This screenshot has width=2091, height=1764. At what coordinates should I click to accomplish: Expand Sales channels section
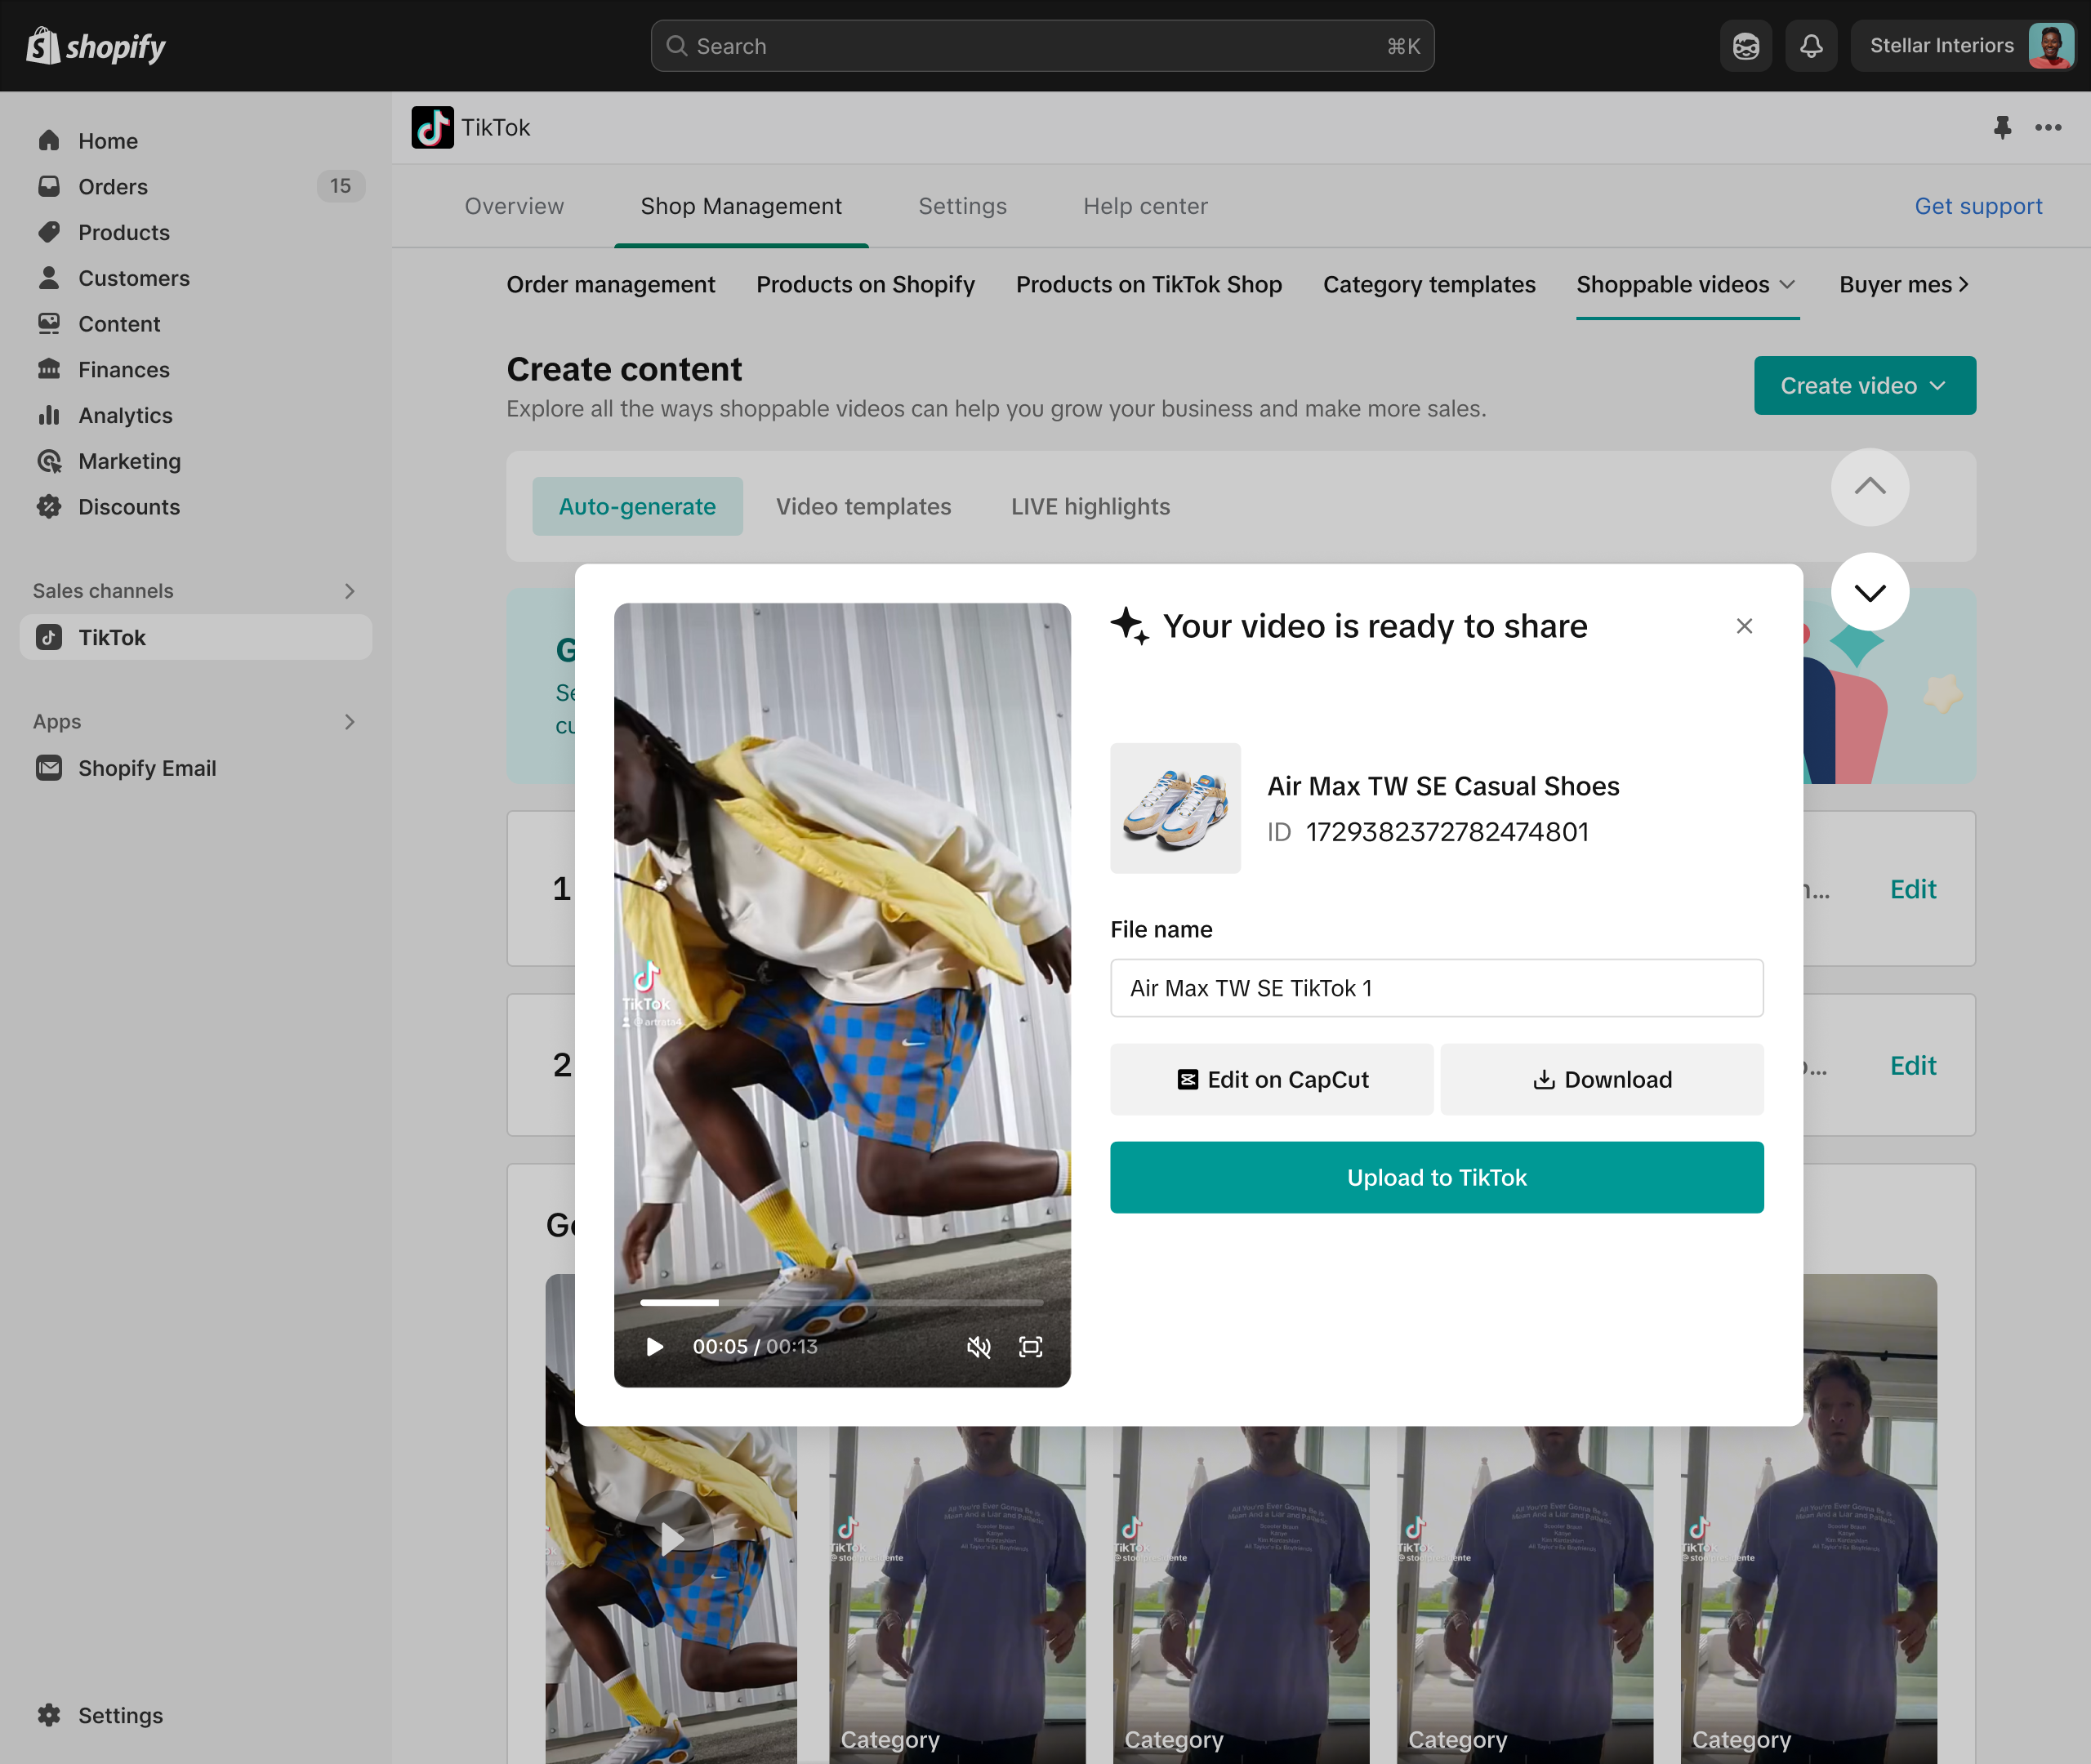(x=349, y=591)
